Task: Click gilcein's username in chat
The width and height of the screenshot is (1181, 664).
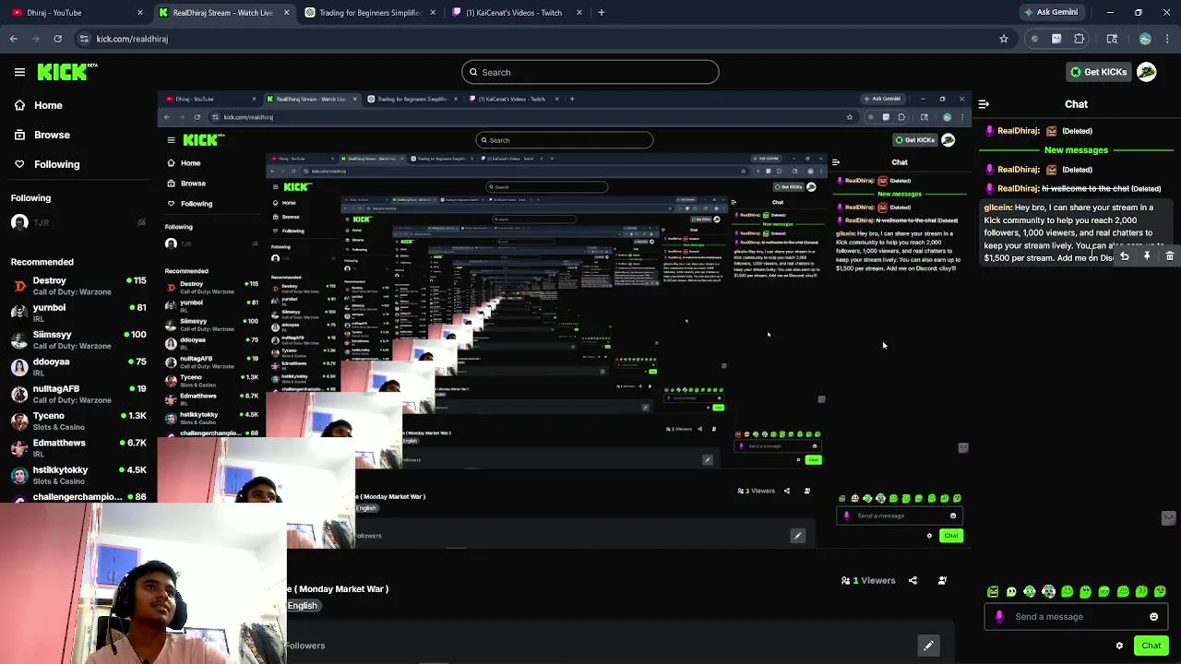Action: (x=997, y=207)
